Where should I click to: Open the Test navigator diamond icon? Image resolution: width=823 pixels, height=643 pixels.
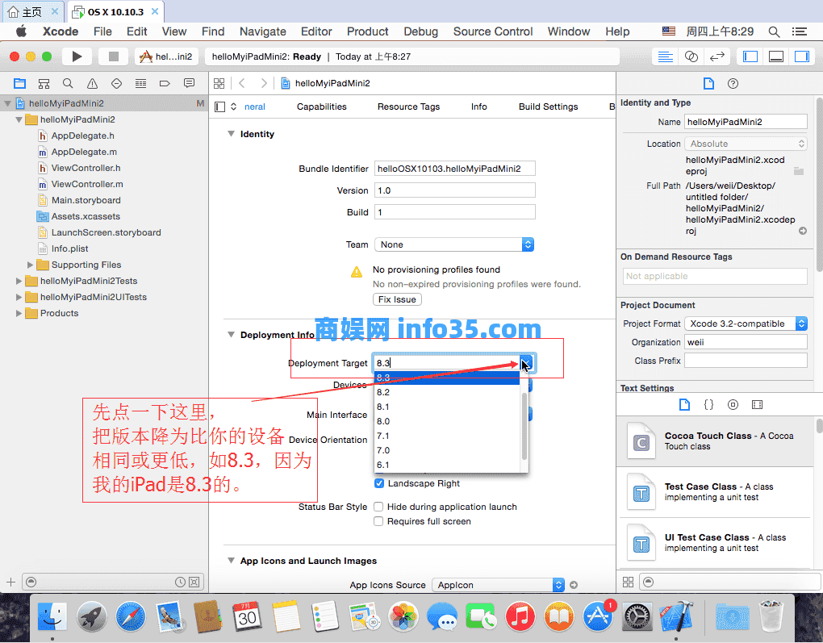pos(116,83)
